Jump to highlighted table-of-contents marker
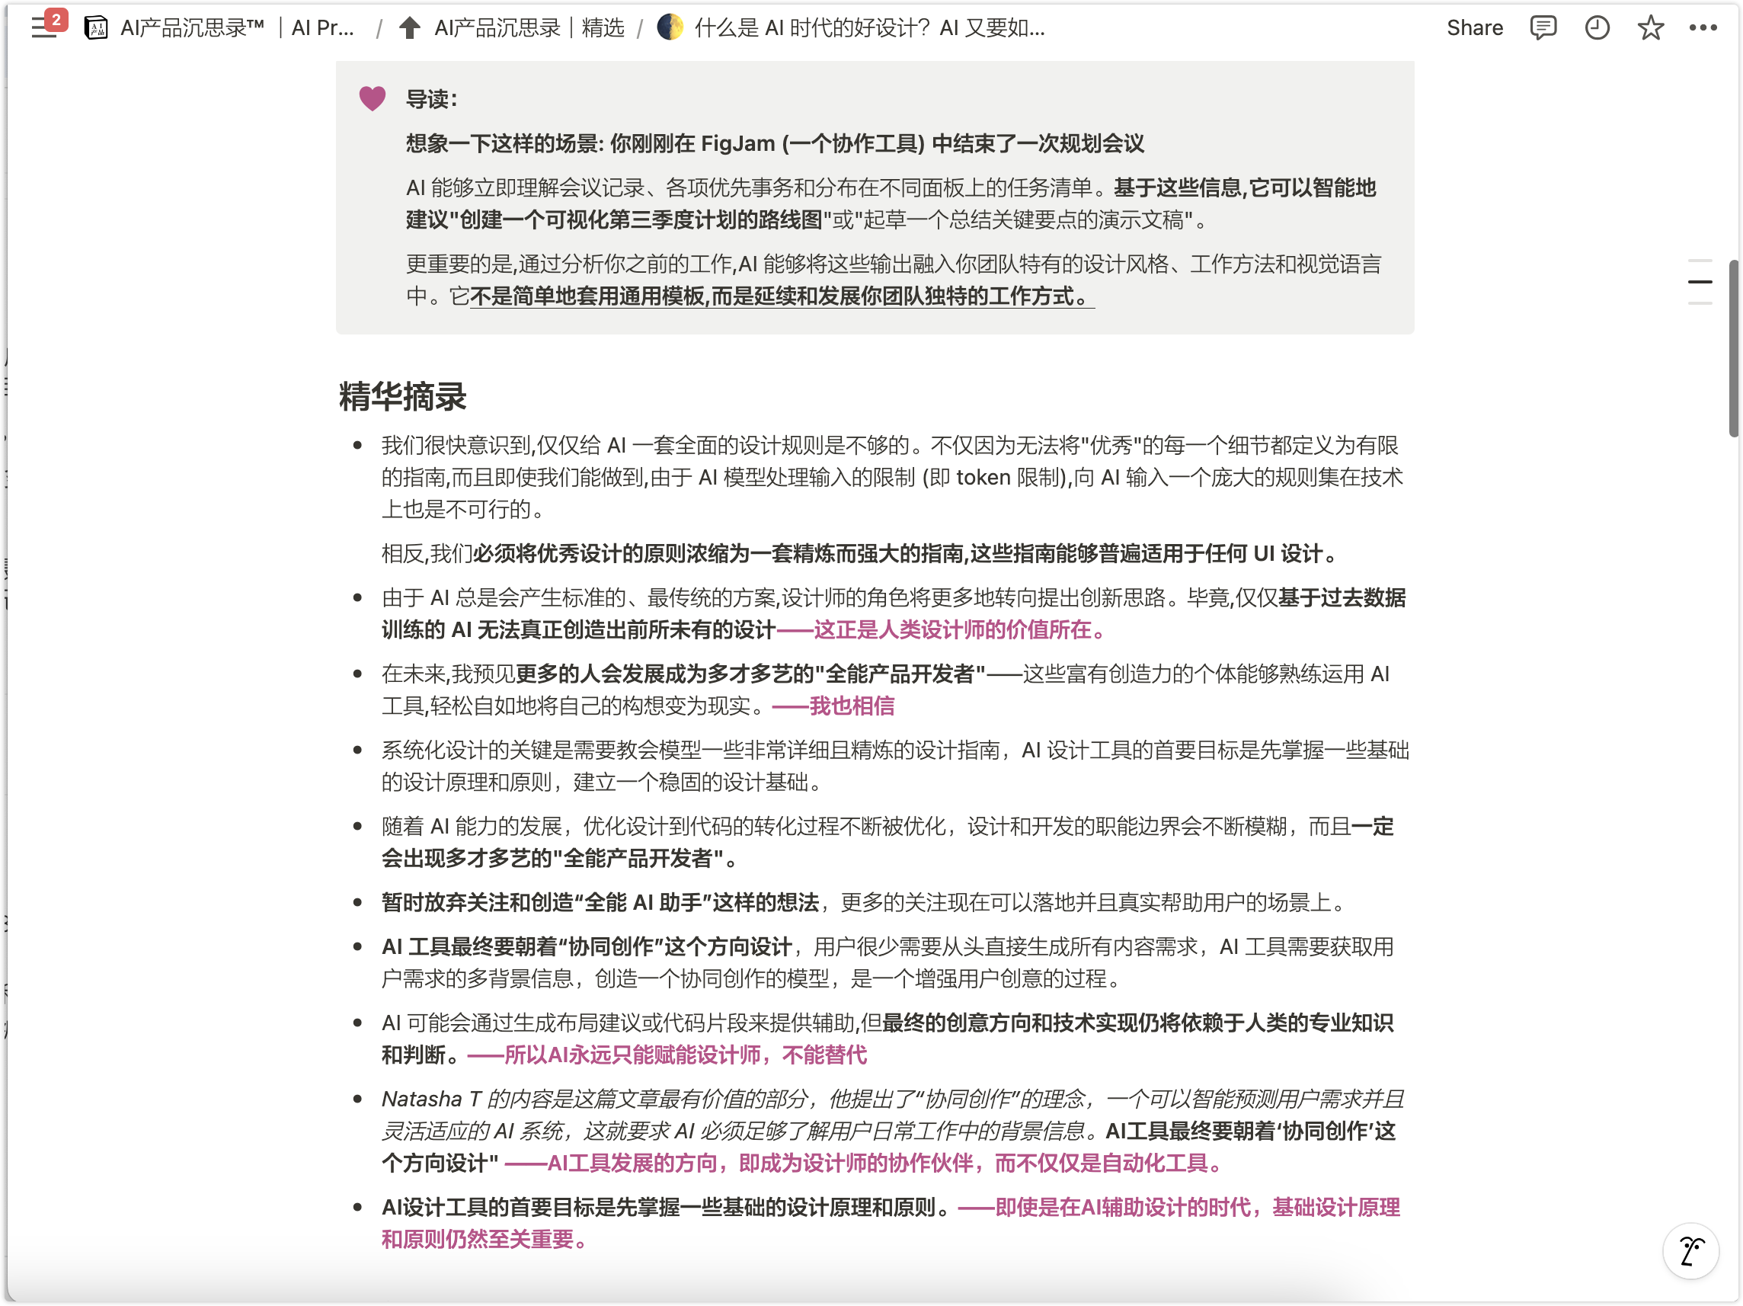1743x1306 pixels. click(x=1700, y=281)
